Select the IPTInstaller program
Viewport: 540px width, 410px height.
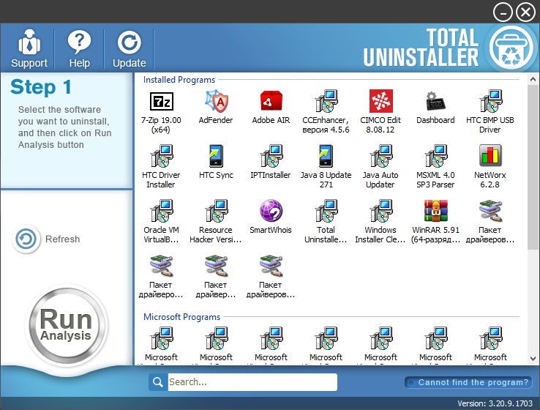click(x=271, y=162)
